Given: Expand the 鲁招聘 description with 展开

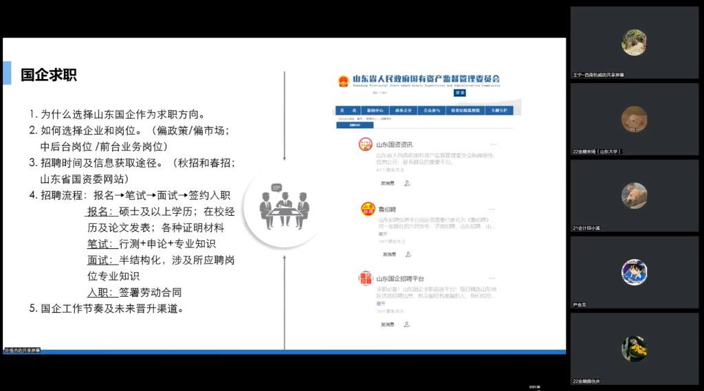Looking at the screenshot, I should click(382, 234).
